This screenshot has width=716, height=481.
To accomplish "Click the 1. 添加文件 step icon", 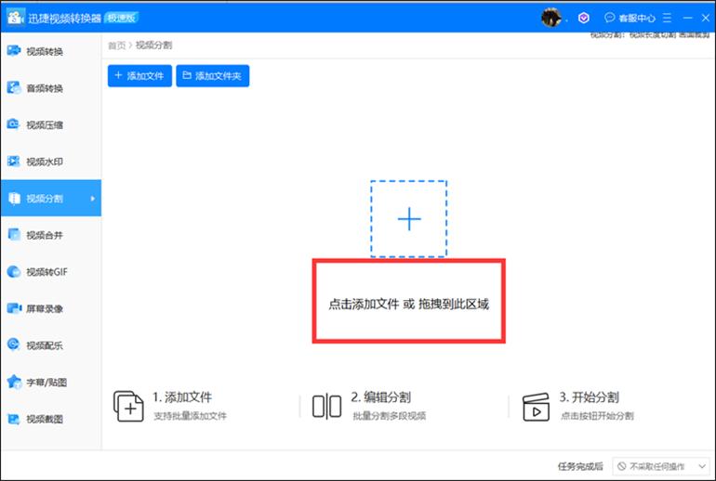I will pos(128,406).
